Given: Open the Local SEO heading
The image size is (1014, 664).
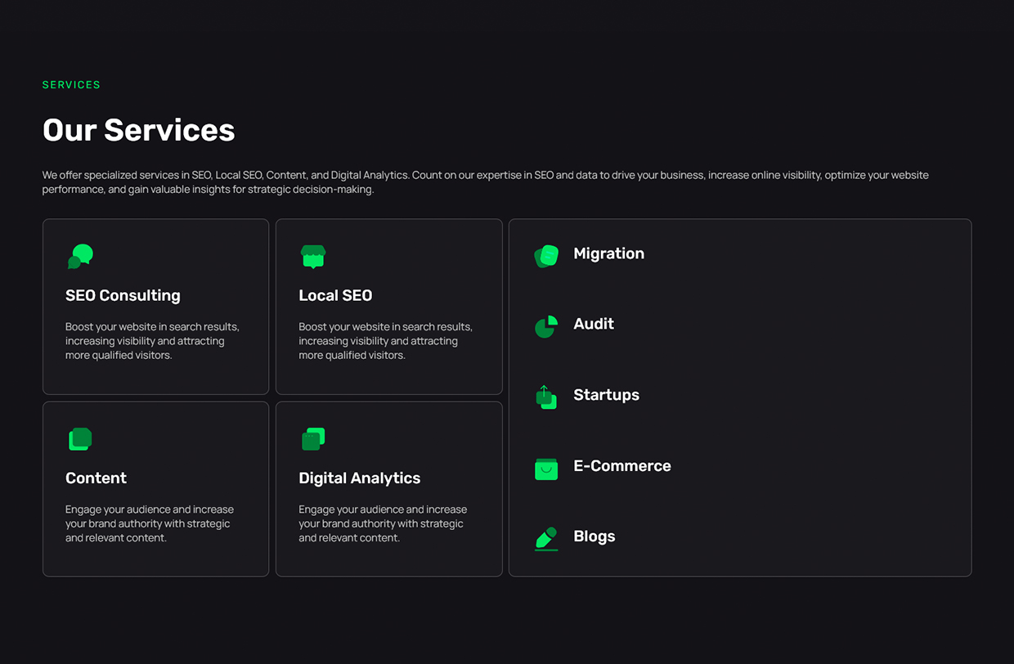Looking at the screenshot, I should [335, 295].
